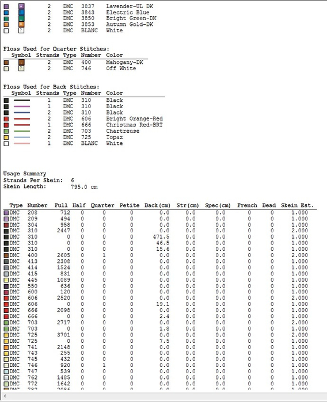
Task: Click the 'Skein Est.' column header
Action: click(x=297, y=205)
